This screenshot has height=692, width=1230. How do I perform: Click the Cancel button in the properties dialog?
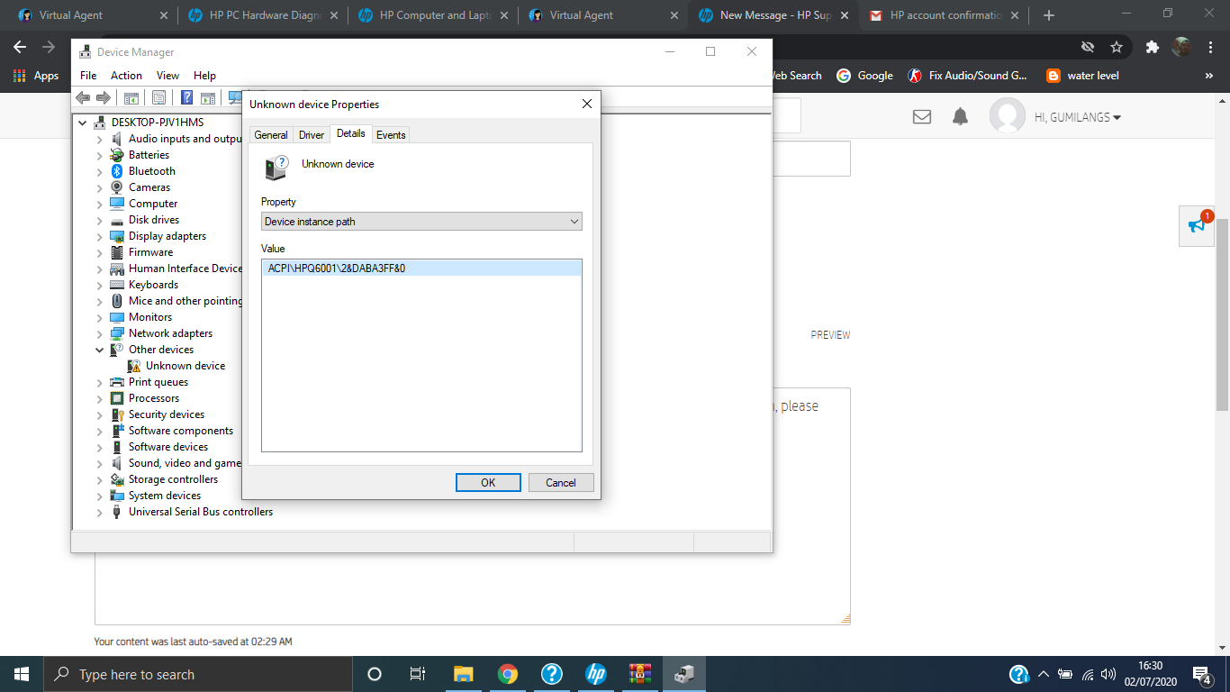pos(560,482)
